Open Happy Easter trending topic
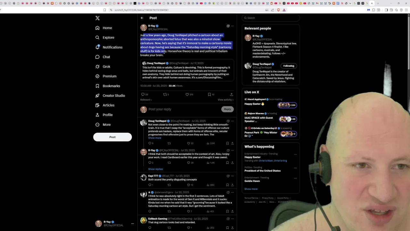The height and width of the screenshot is (231, 410). 252,157
